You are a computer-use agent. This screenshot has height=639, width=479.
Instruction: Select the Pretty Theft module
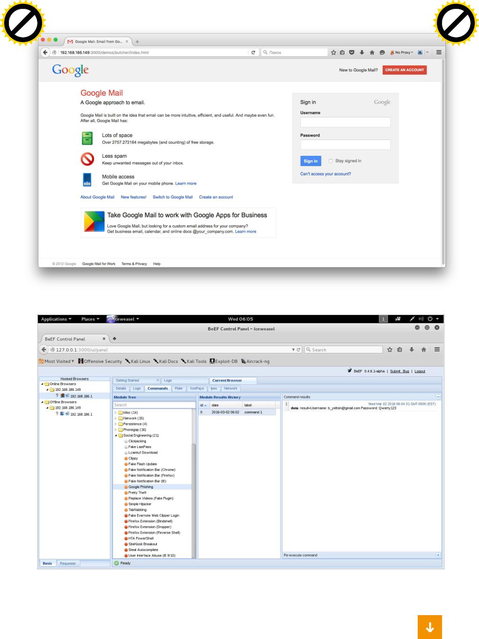pyautogui.click(x=137, y=492)
